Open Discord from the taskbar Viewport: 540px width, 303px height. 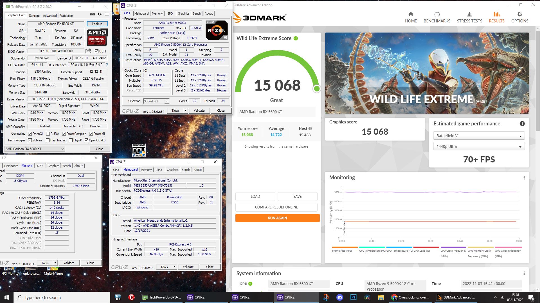340,297
